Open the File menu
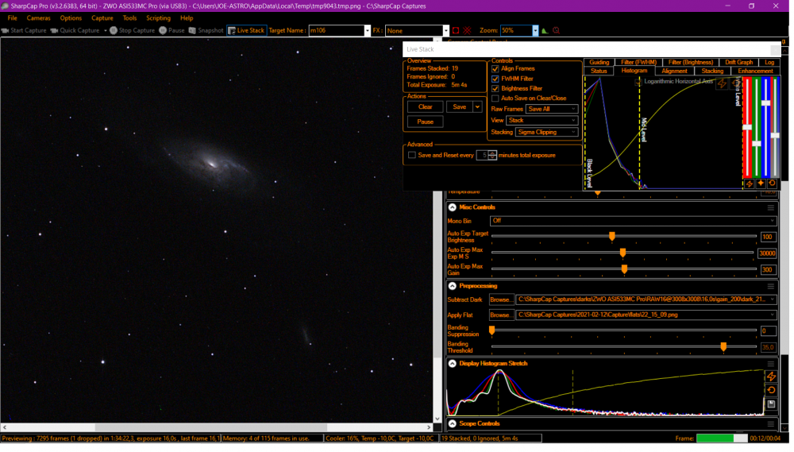 [12, 17]
